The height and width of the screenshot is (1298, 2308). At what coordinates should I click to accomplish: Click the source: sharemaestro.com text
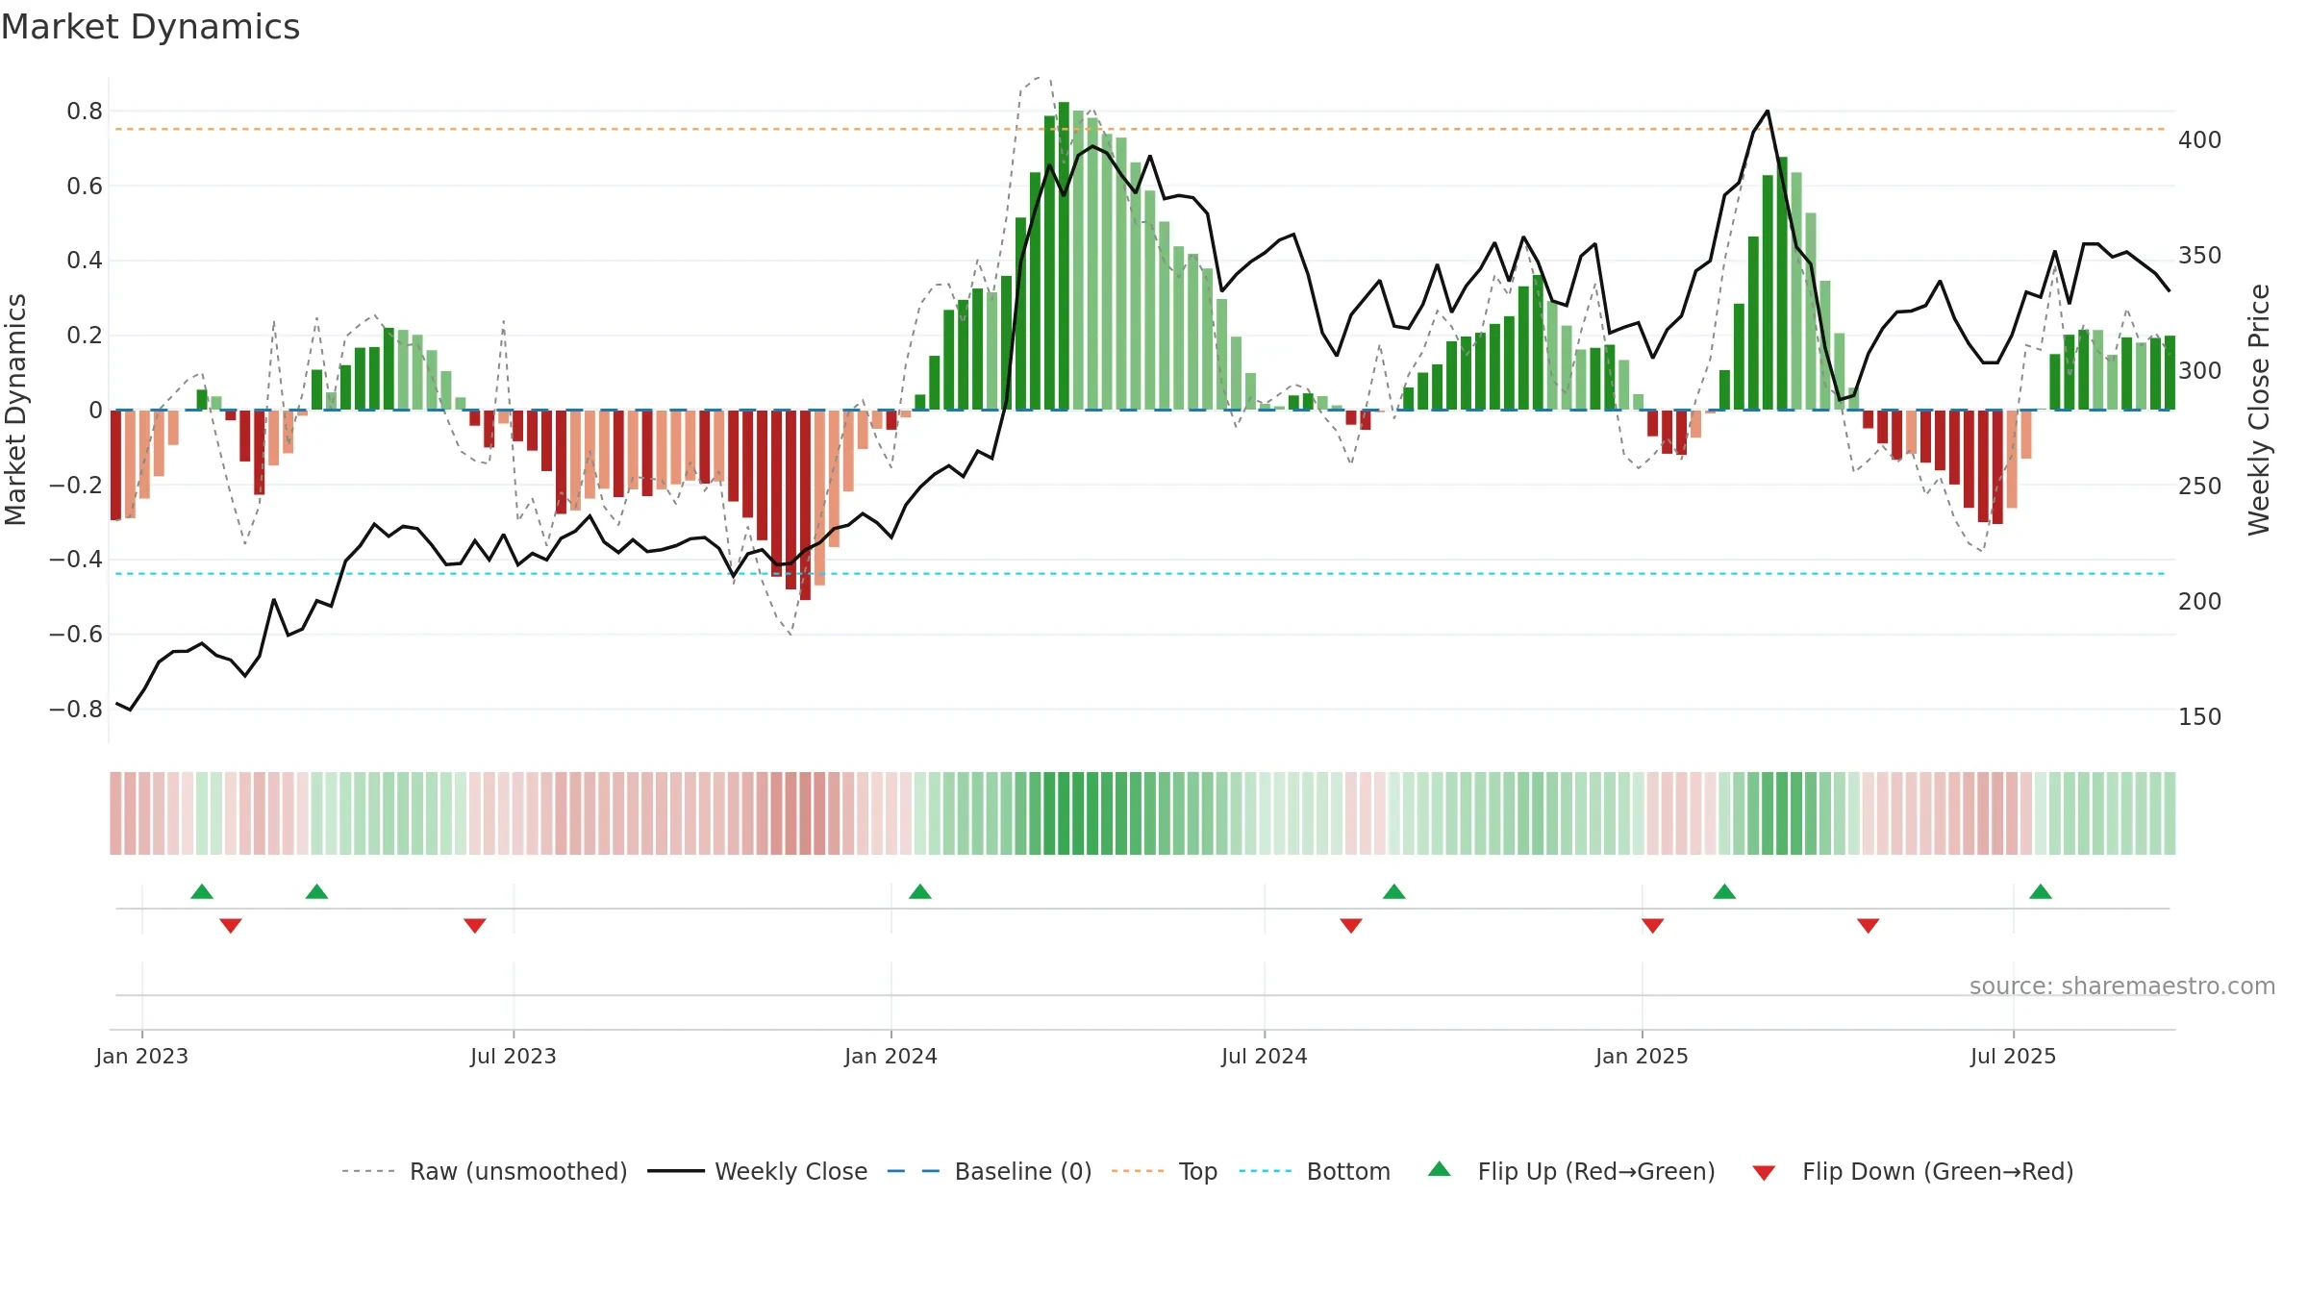2122,986
